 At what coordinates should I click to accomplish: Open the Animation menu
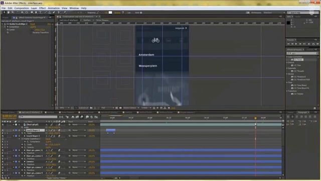(54, 8)
